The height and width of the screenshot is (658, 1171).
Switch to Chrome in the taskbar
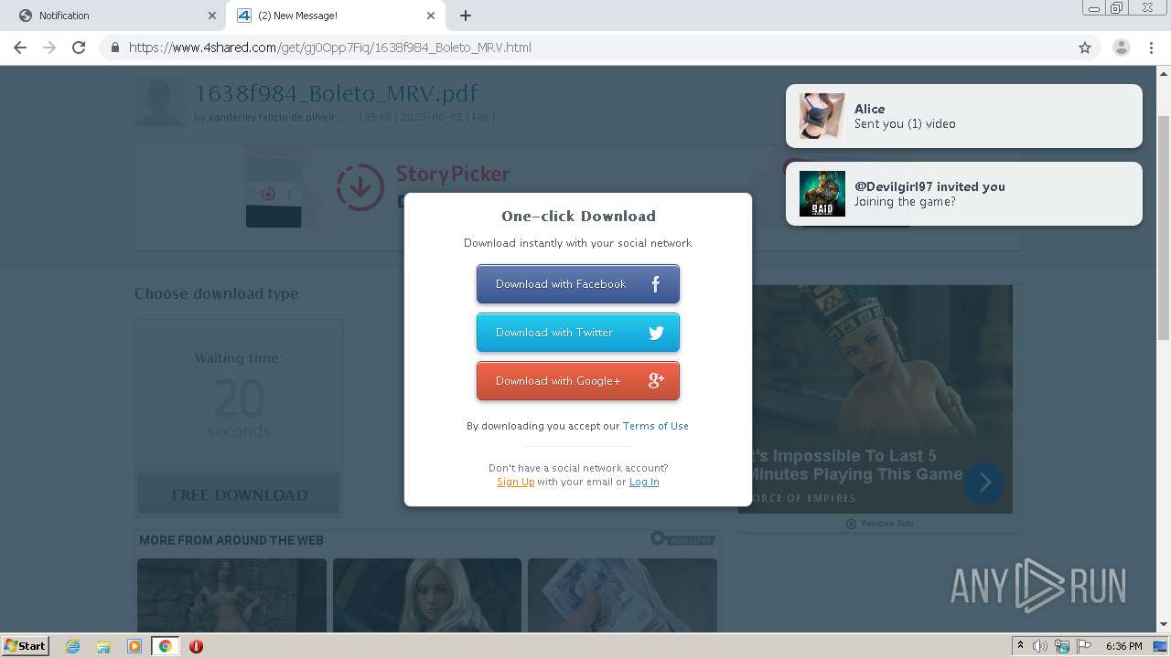tap(166, 646)
